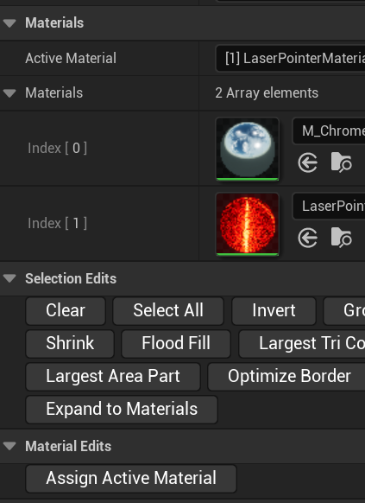
Task: Click the Shrink selection button
Action: pyautogui.click(x=70, y=344)
